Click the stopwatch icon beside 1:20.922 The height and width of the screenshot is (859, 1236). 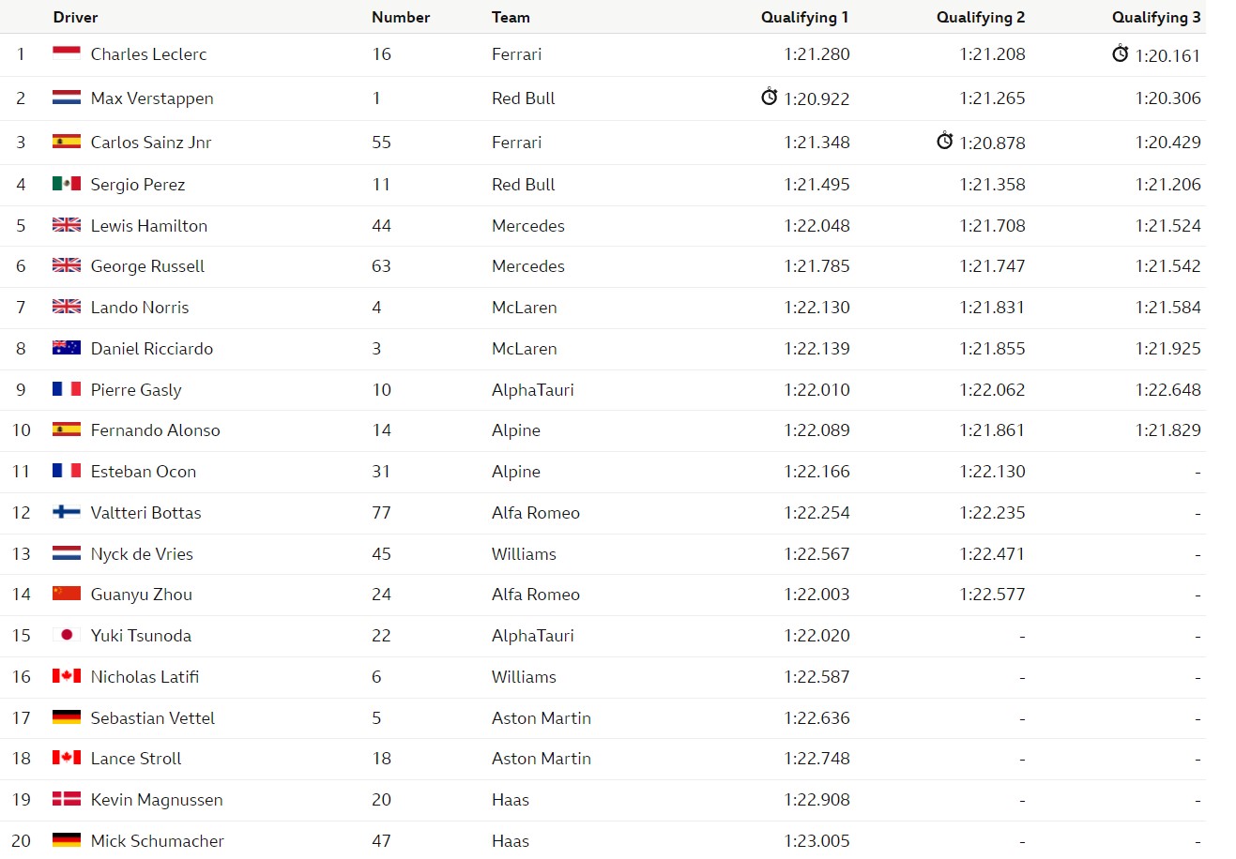(x=770, y=97)
